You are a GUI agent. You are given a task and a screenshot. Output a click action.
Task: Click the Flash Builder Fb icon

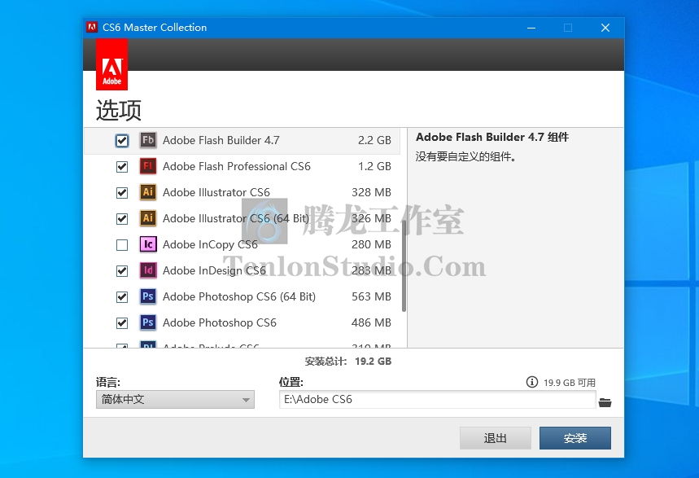[148, 140]
